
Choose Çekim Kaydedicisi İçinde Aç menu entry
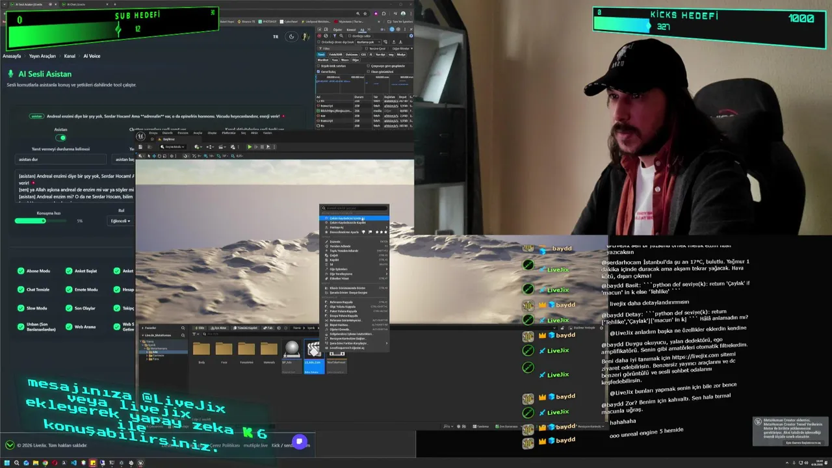tap(354, 218)
